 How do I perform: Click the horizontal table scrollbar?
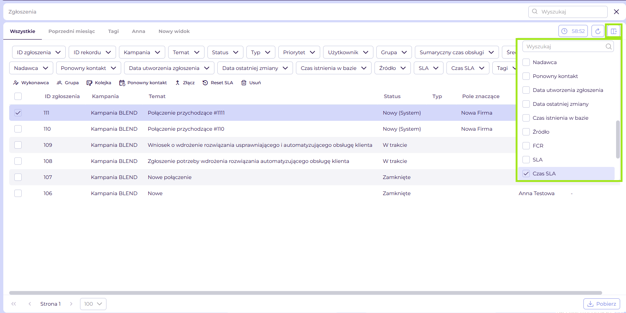pyautogui.click(x=305, y=293)
